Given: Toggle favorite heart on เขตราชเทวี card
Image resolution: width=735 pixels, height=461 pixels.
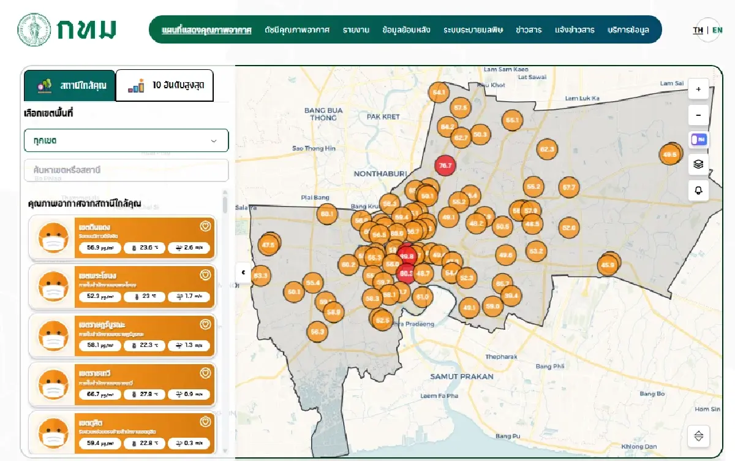Looking at the screenshot, I should click(x=206, y=372).
